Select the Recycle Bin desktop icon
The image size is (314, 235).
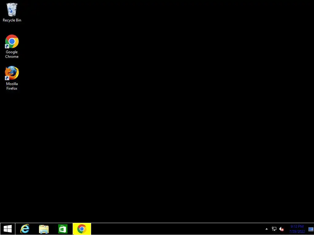tap(12, 12)
